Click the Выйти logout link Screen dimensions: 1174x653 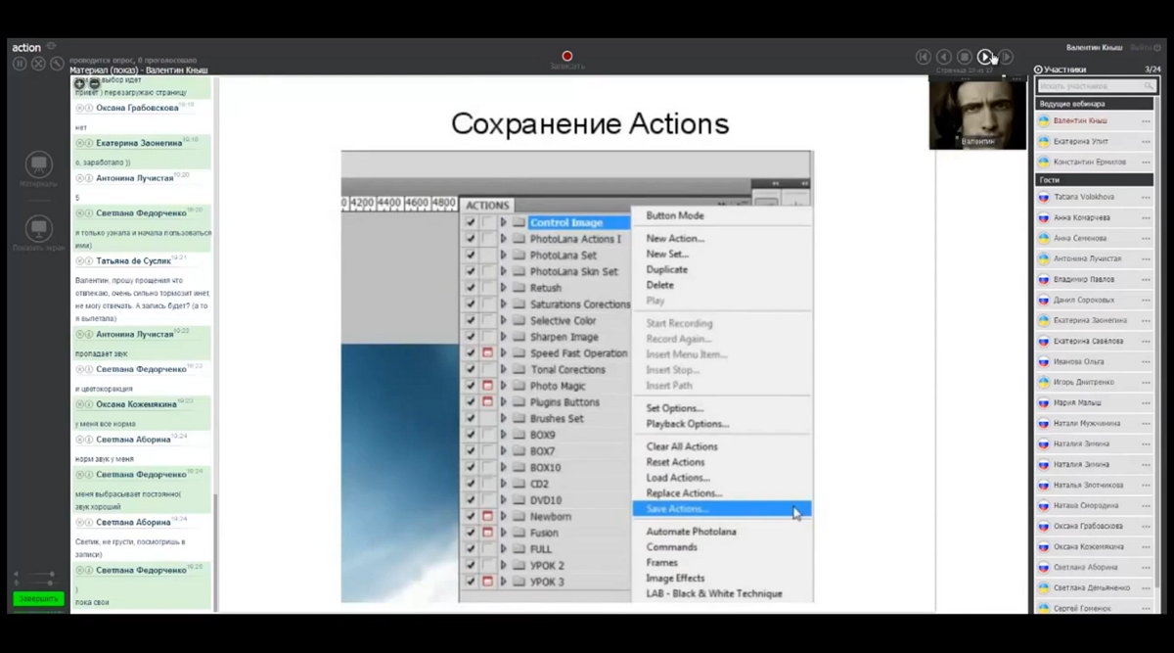(x=1140, y=47)
